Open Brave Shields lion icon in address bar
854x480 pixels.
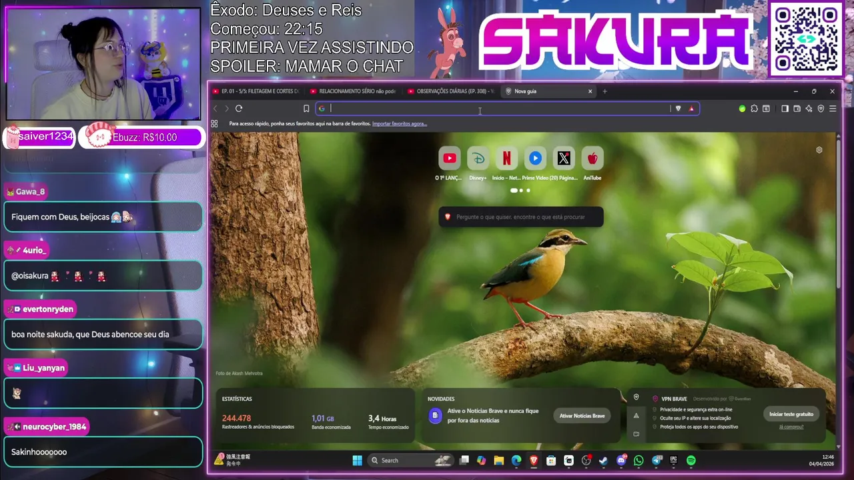pos(679,109)
